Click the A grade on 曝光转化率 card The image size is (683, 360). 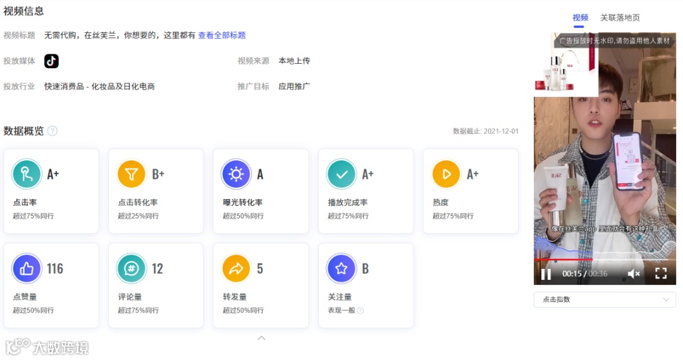coord(260,174)
